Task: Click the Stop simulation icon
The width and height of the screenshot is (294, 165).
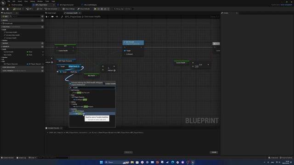Action: click(x=102, y=9)
